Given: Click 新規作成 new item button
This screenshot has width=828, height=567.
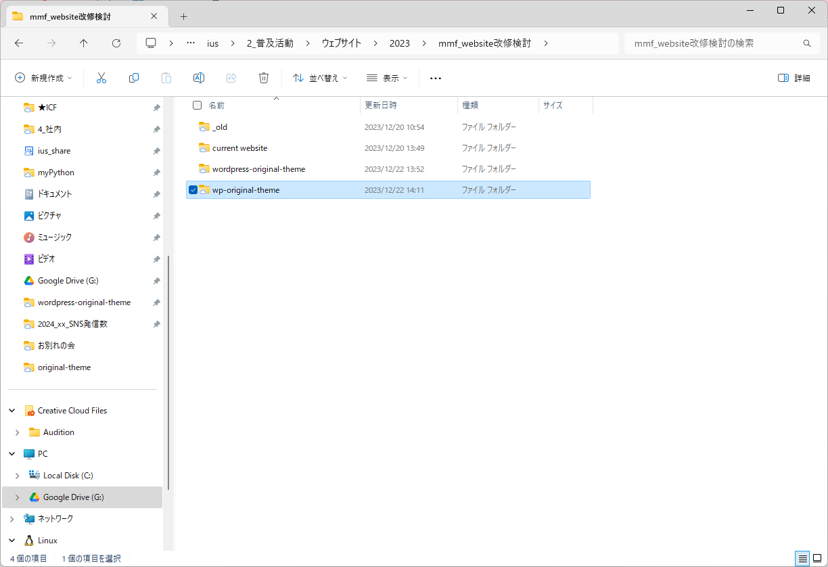Looking at the screenshot, I should pos(43,78).
